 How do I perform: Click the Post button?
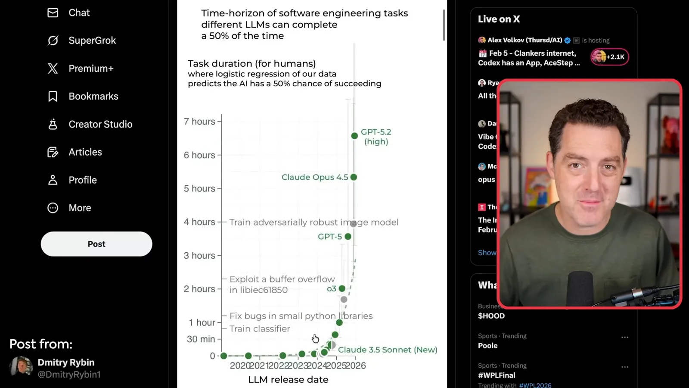pyautogui.click(x=96, y=244)
